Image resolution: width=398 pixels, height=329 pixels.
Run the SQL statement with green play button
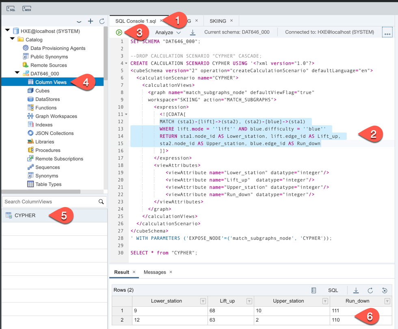point(119,32)
